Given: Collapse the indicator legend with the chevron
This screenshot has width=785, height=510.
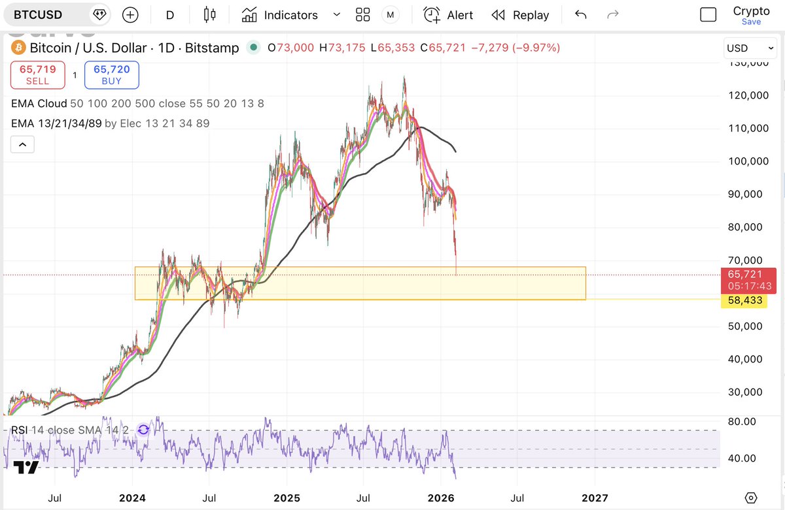Looking at the screenshot, I should pyautogui.click(x=22, y=144).
